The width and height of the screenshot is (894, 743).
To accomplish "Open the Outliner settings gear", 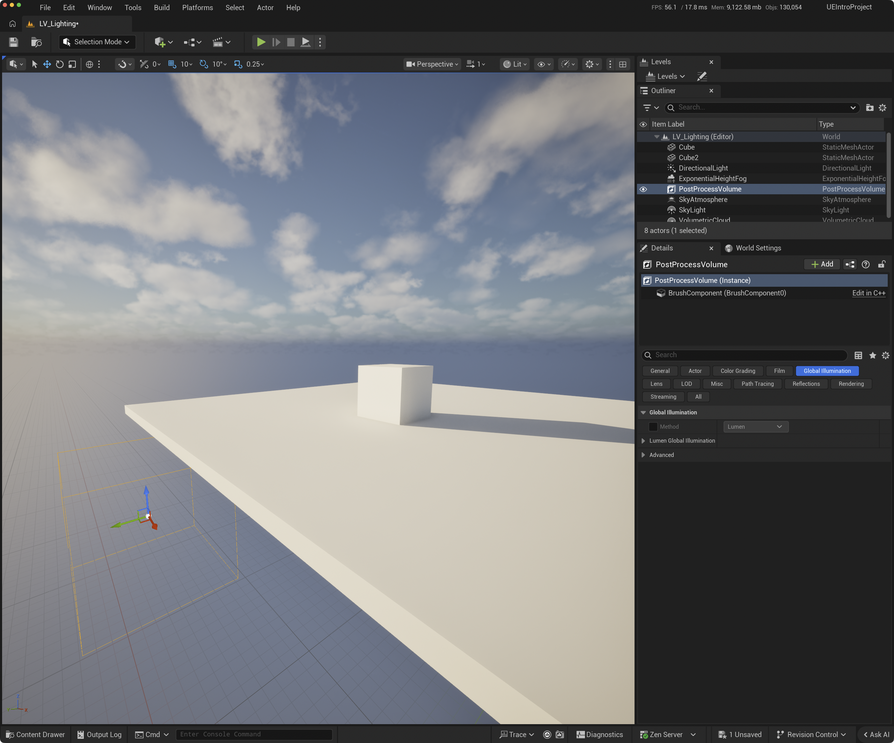I will 882,107.
